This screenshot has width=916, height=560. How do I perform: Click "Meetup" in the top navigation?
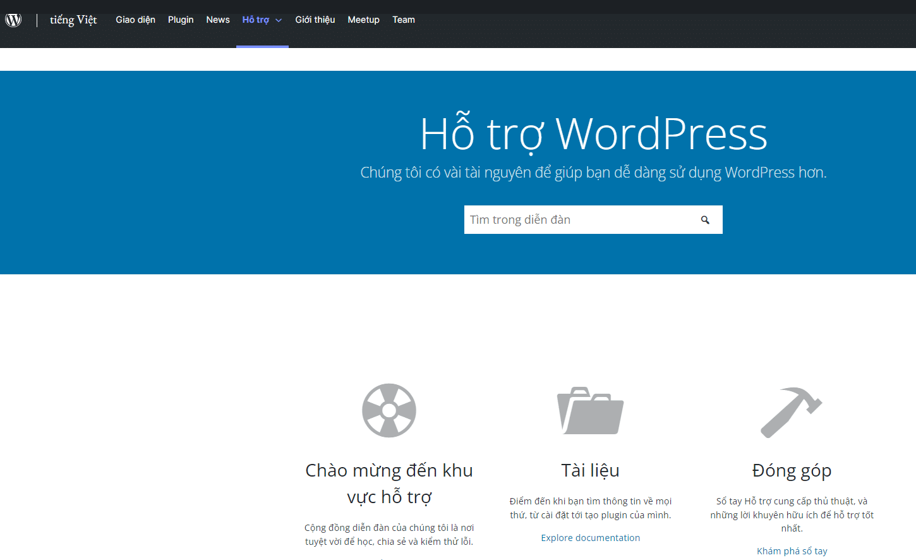pyautogui.click(x=363, y=20)
